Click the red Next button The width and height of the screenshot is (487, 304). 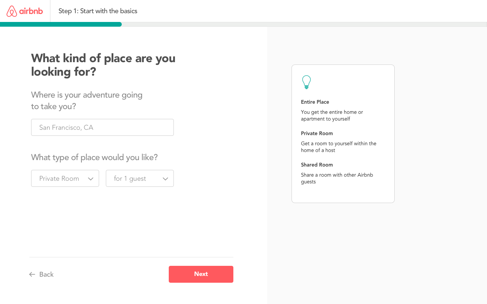(x=201, y=274)
